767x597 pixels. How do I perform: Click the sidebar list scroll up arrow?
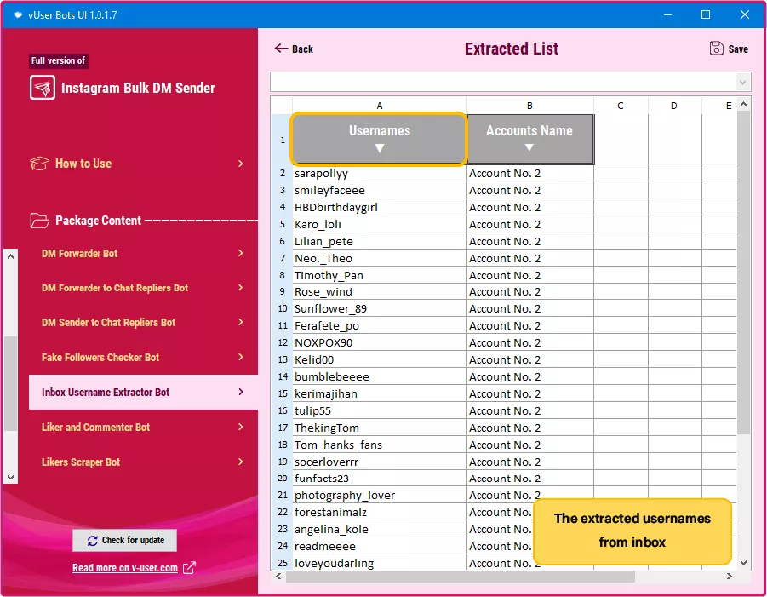(x=11, y=256)
